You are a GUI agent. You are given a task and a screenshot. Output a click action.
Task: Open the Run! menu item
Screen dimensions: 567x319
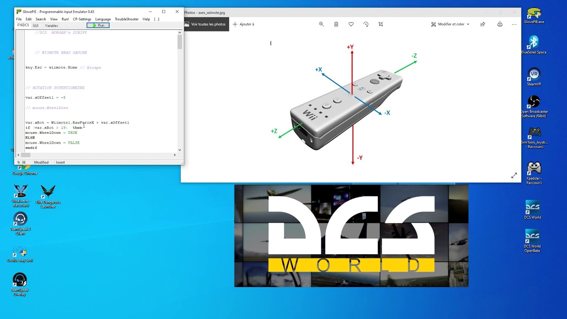click(65, 19)
